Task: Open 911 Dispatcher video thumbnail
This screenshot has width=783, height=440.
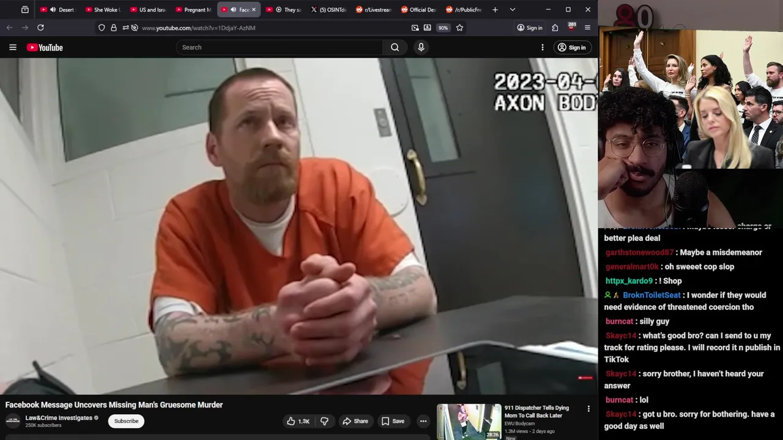Action: pos(469,422)
